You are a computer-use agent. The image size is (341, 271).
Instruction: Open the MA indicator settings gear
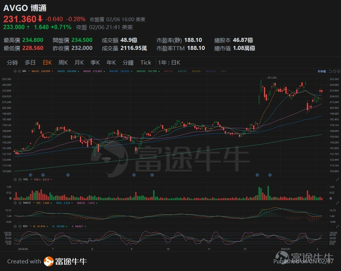15,71
